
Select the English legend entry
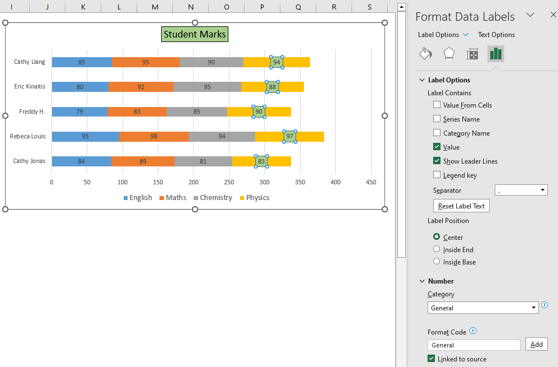(138, 198)
